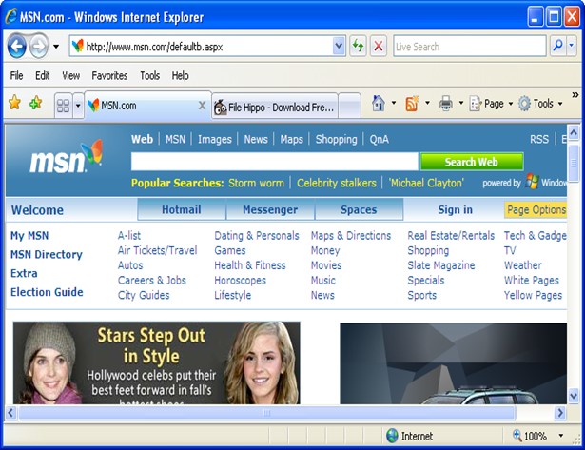Click the Live Search magnifier button

tap(557, 46)
